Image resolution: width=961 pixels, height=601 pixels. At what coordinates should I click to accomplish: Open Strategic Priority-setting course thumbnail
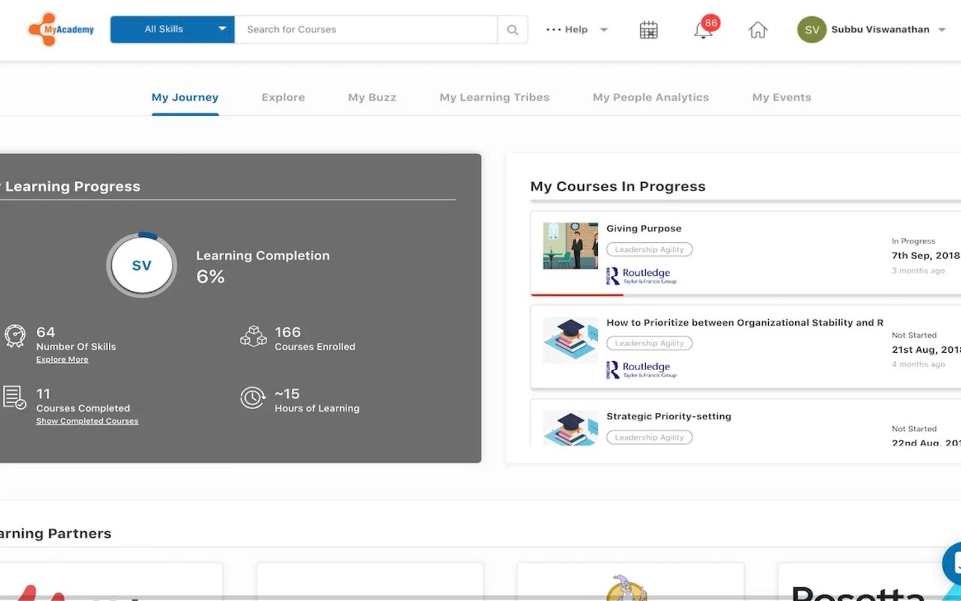click(x=571, y=428)
